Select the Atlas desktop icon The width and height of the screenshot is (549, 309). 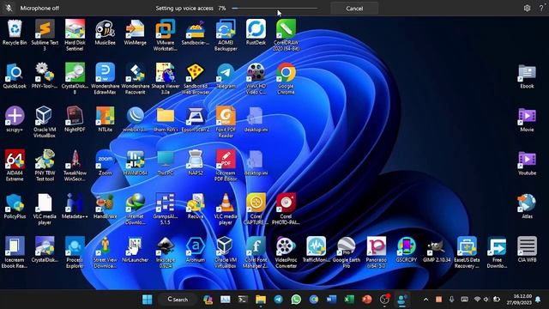pyautogui.click(x=527, y=206)
